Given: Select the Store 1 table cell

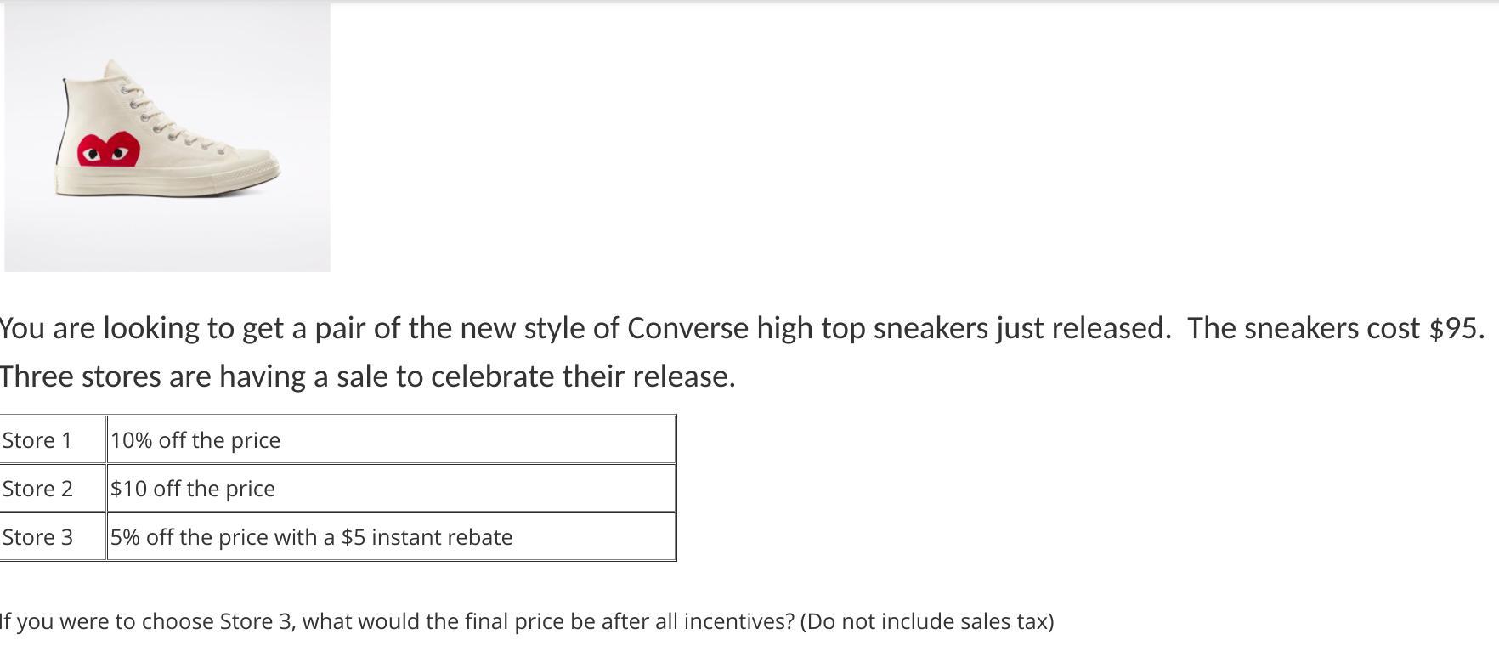Looking at the screenshot, I should click(x=37, y=440).
